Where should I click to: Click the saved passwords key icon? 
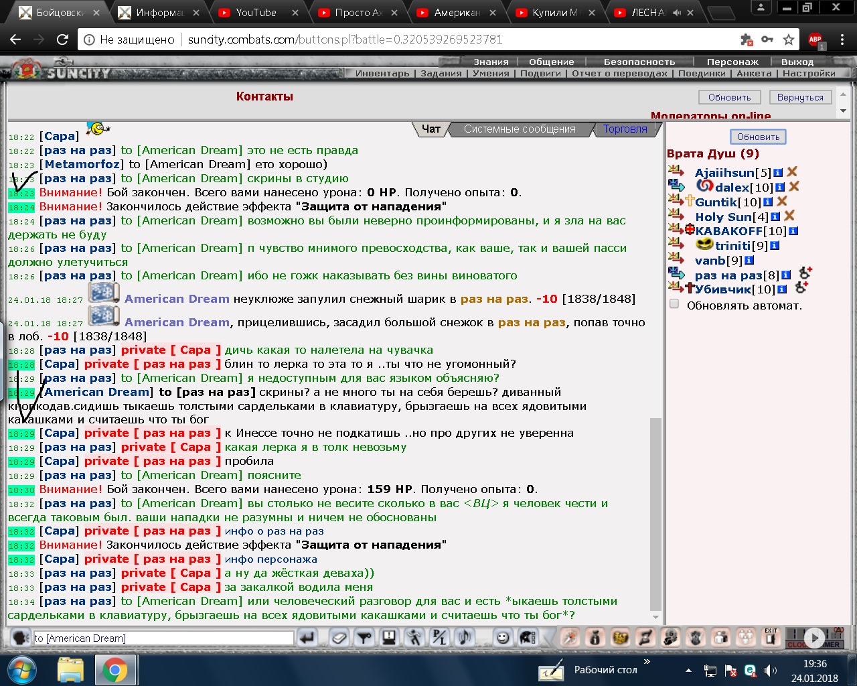[x=768, y=40]
